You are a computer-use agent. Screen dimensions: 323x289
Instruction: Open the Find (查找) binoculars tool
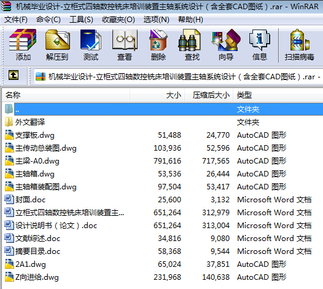(189, 40)
